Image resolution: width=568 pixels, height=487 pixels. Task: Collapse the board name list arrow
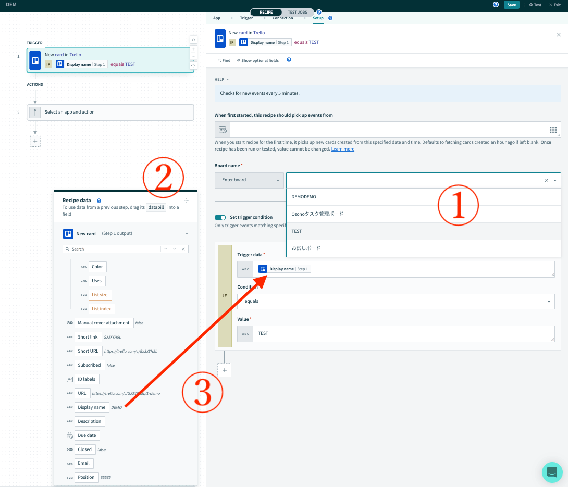click(555, 180)
